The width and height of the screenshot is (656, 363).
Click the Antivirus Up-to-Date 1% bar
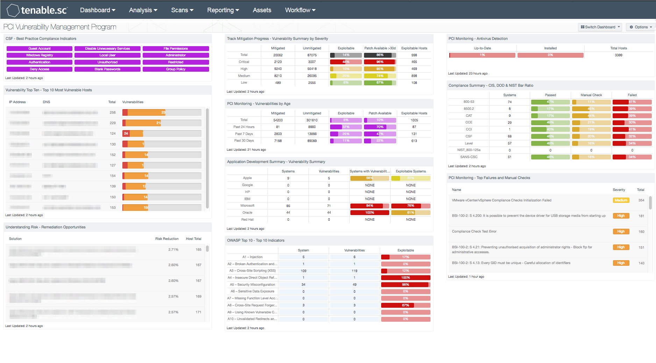pyautogui.click(x=482, y=55)
